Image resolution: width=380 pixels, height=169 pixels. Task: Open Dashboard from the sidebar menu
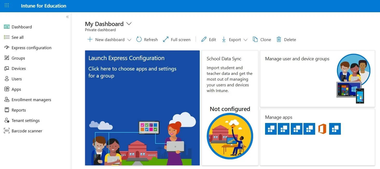pos(22,27)
